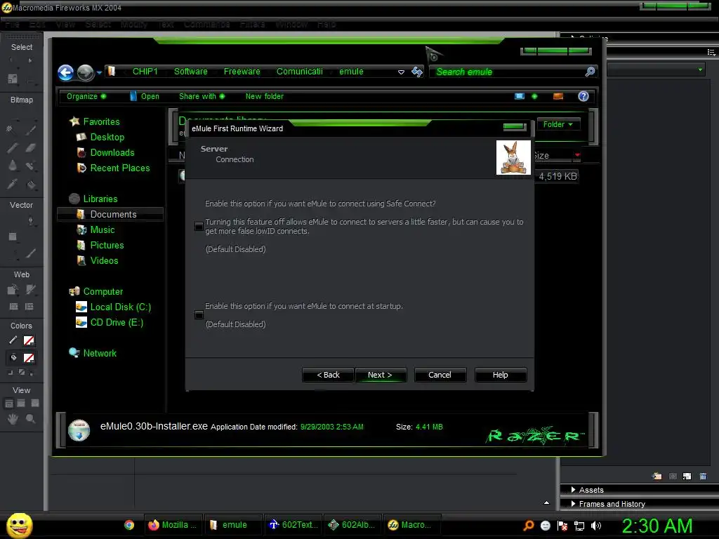719x539 pixels.
Task: Click the < Back button in wizard
Action: point(328,375)
